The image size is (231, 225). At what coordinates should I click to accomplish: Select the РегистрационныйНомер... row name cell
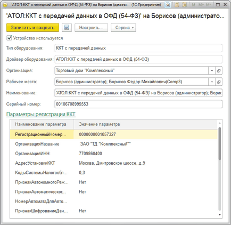42,134
